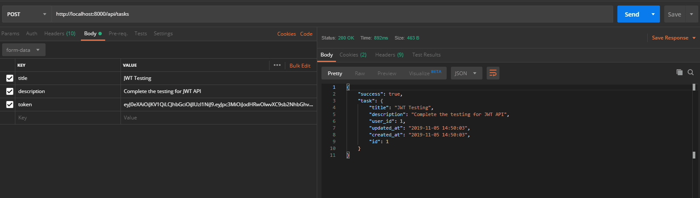Open the Test Results tab
Image resolution: width=700 pixels, height=198 pixels.
426,55
